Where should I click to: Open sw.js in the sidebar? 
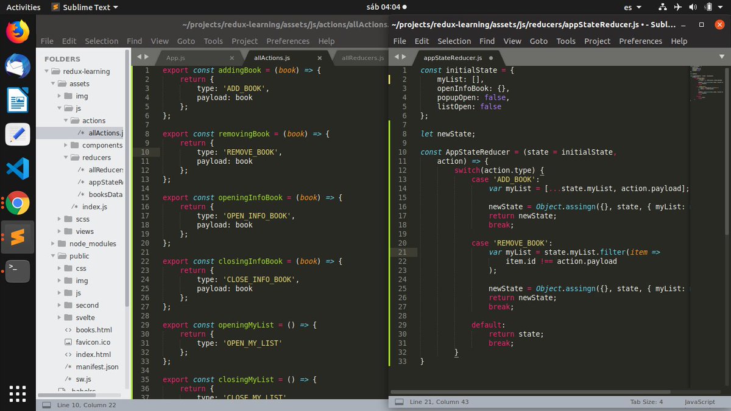click(x=84, y=379)
